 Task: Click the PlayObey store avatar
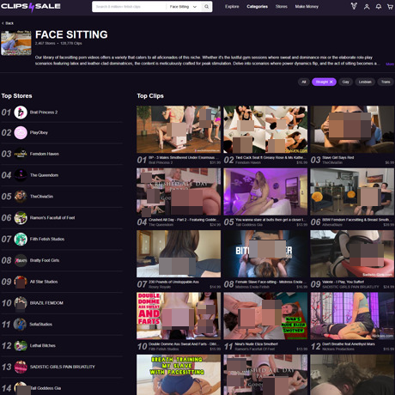point(21,132)
